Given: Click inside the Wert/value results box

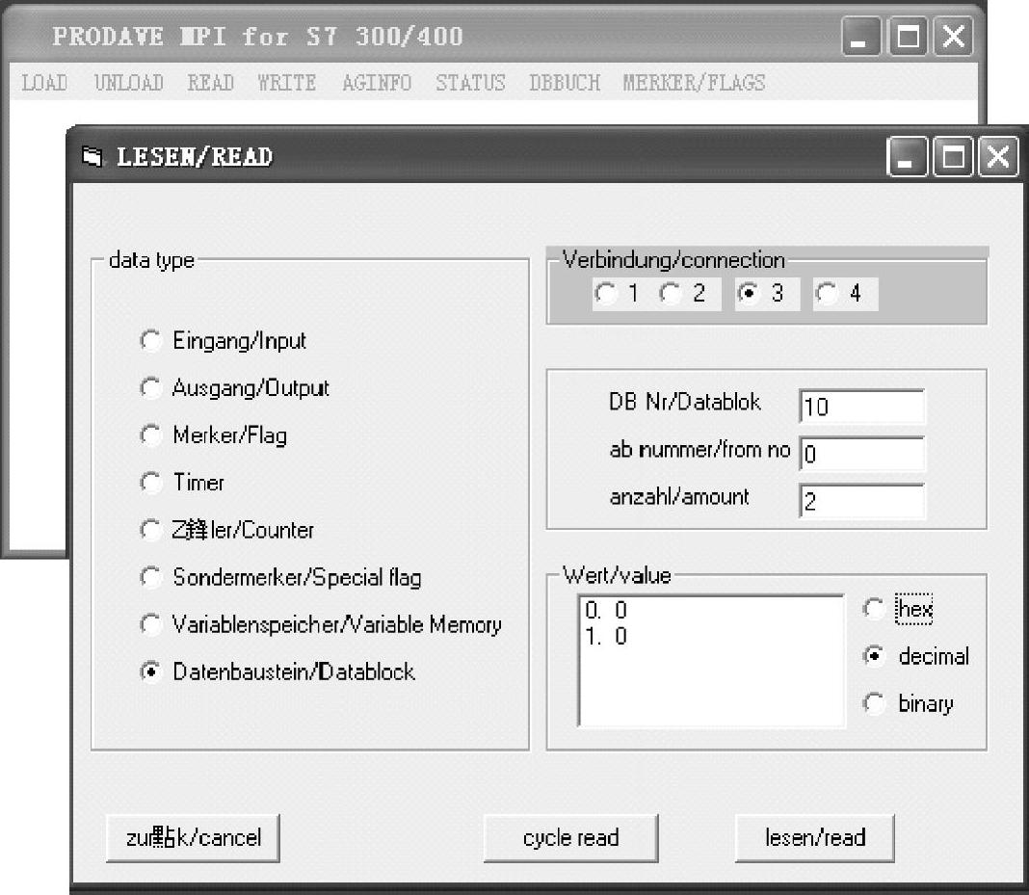Looking at the screenshot, I should pyautogui.click(x=711, y=661).
